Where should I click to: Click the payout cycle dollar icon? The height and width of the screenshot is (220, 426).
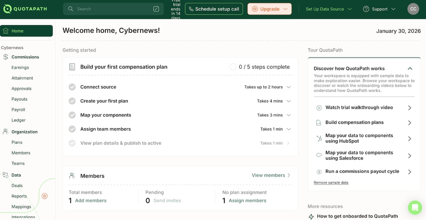[319, 172]
